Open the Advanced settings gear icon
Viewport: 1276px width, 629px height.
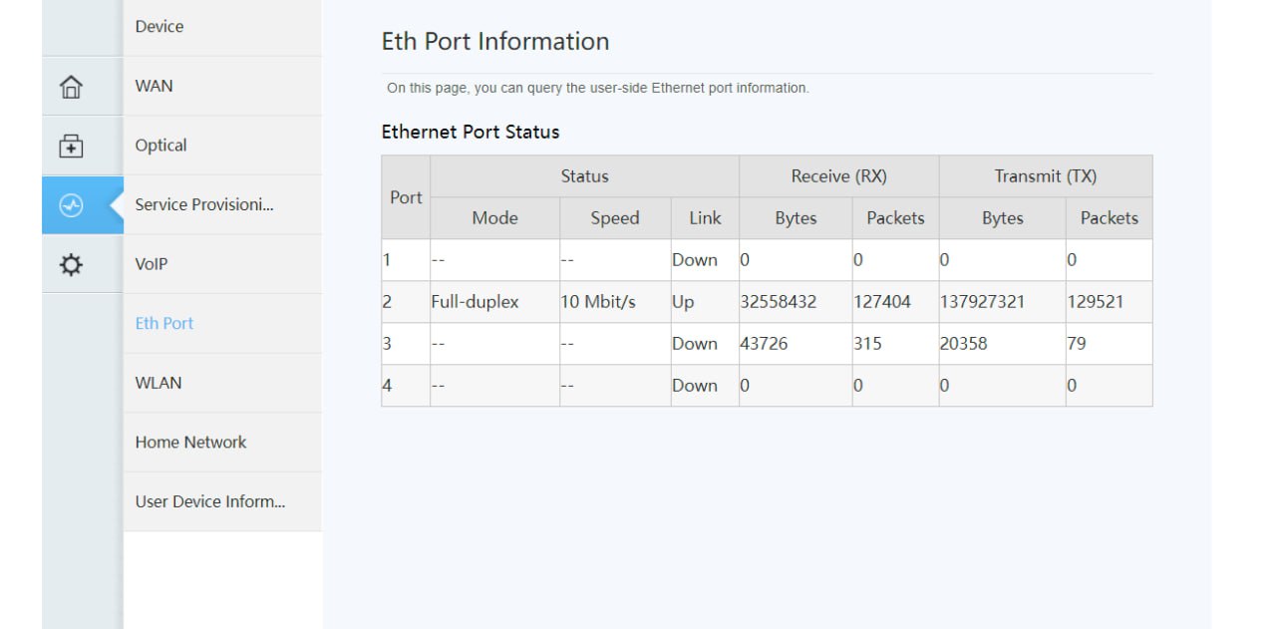click(71, 265)
